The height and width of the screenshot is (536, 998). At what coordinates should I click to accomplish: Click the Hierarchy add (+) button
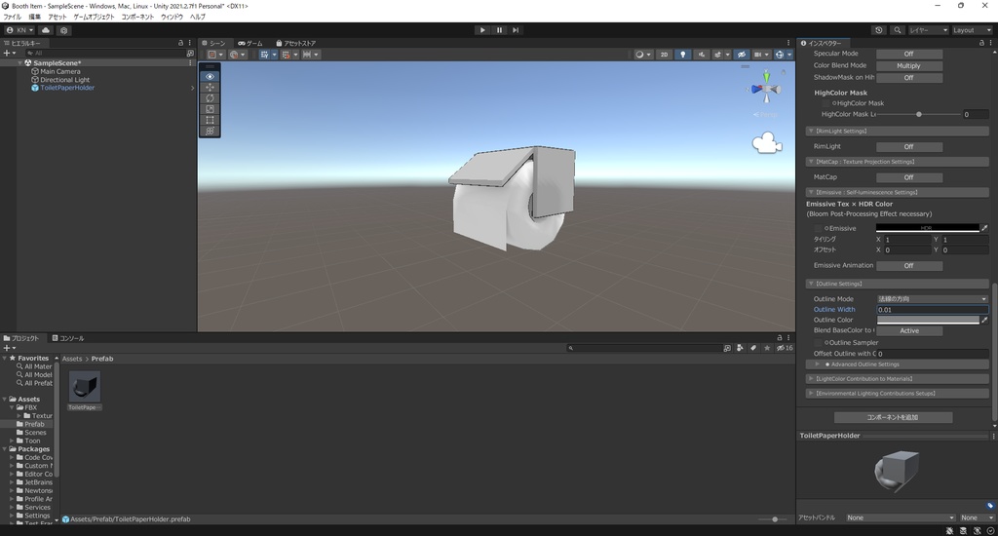tap(8, 54)
